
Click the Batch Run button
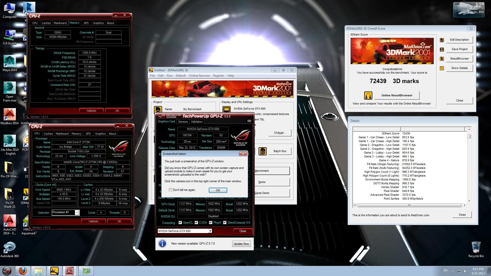click(x=280, y=151)
